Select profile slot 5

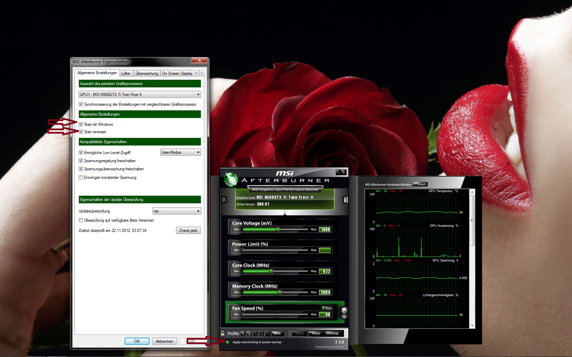(x=268, y=334)
